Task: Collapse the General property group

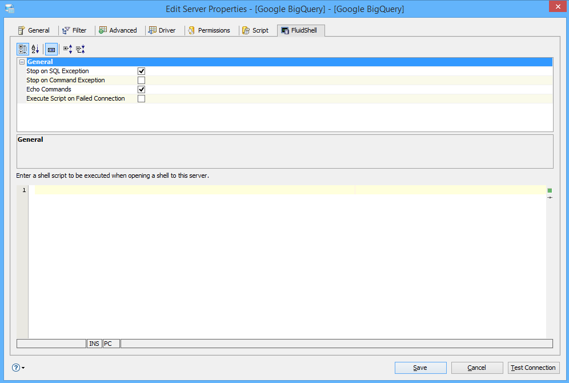Action: click(x=22, y=62)
